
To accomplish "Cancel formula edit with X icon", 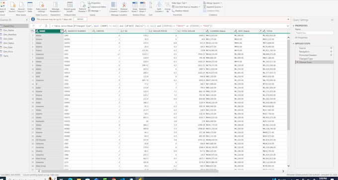I will [34, 26].
